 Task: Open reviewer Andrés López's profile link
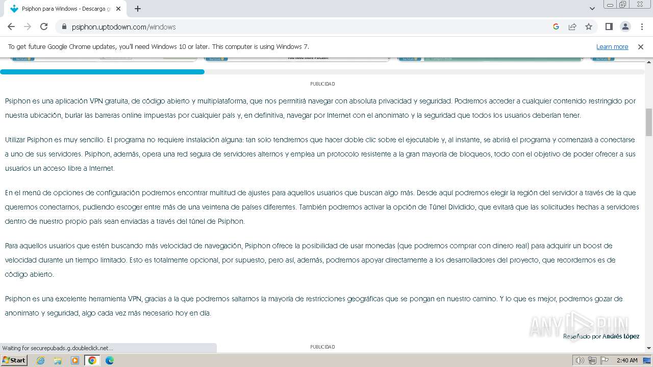coord(620,336)
